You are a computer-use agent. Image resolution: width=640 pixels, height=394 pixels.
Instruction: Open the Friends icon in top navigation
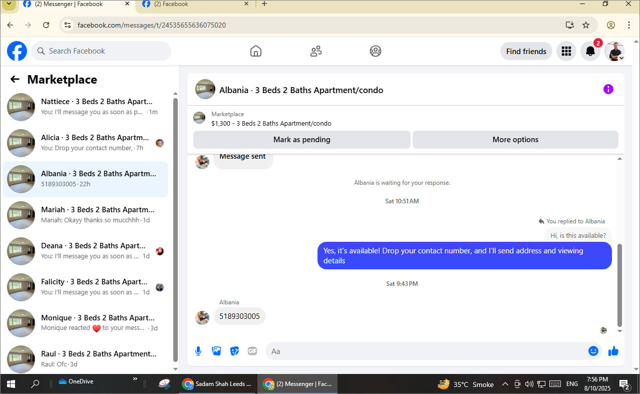tap(316, 51)
